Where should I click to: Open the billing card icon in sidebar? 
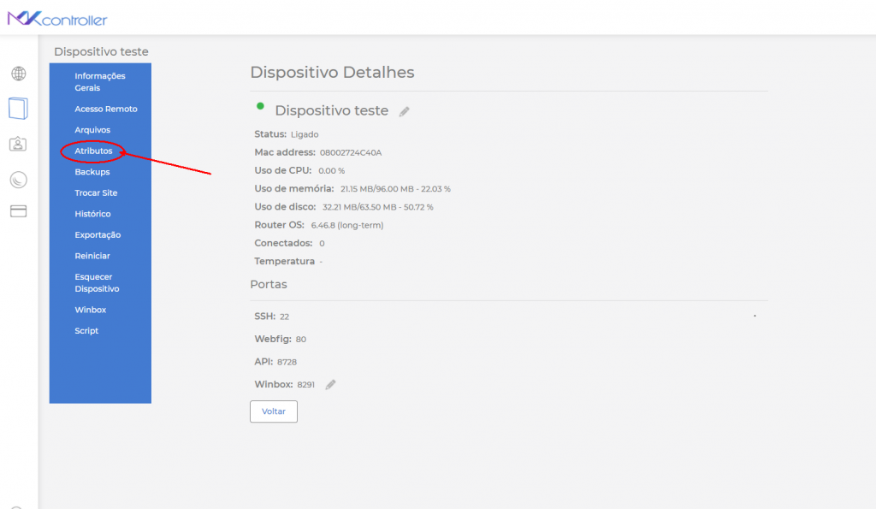tap(18, 211)
